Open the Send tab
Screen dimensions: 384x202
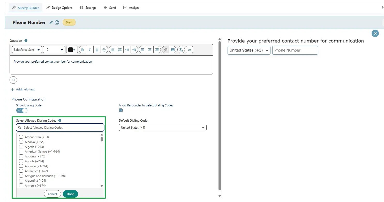[x=110, y=8]
